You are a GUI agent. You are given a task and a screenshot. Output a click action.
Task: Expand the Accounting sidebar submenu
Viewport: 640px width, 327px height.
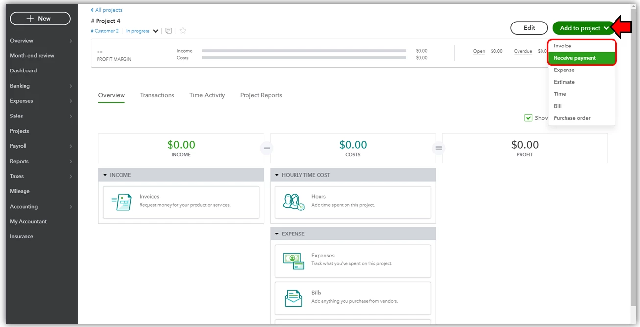pyautogui.click(x=71, y=207)
